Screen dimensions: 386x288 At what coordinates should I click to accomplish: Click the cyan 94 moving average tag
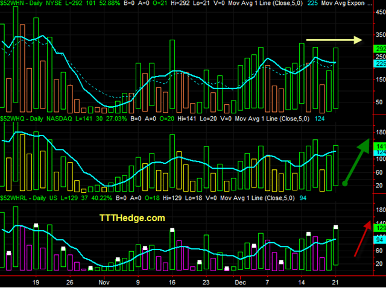tap(380, 240)
